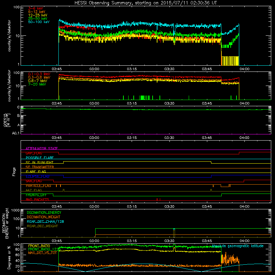Click the 02:45 tick under MeV plot
This screenshot has width=275, height=275.
[x=57, y=103]
